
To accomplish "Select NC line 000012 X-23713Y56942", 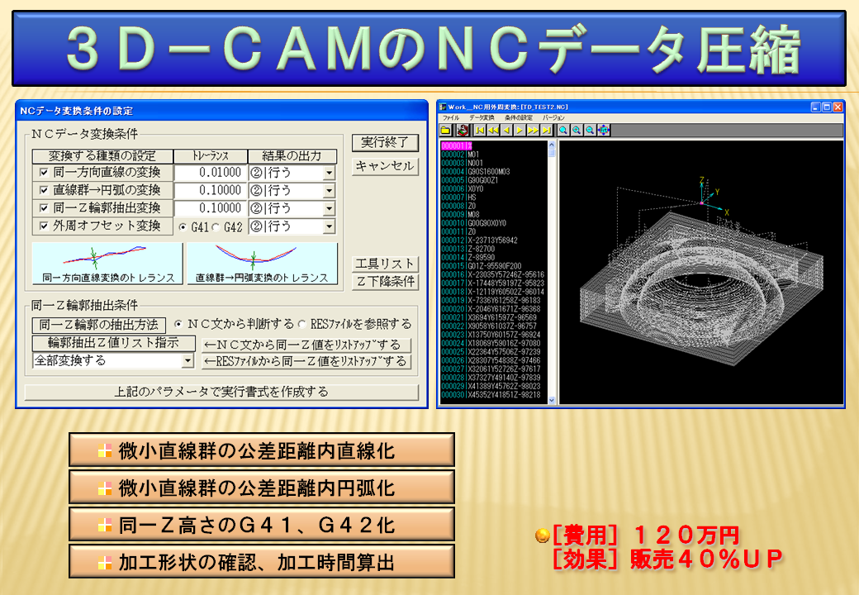I will click(x=479, y=240).
